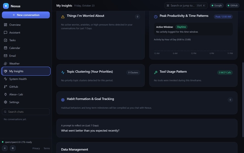This screenshot has width=244, height=153.
Task: Click the Peak: 12:00 AM badge
Action: coord(223,17)
